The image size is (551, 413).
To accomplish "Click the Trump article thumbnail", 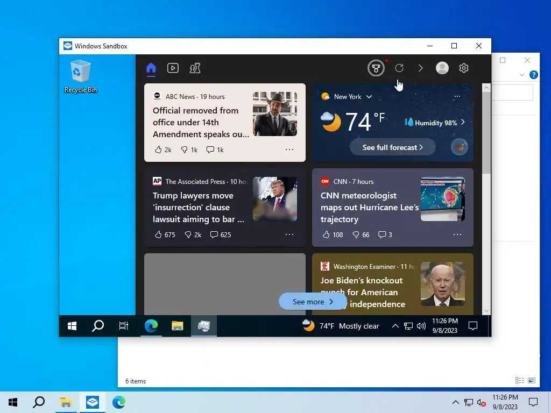I will pos(275,199).
